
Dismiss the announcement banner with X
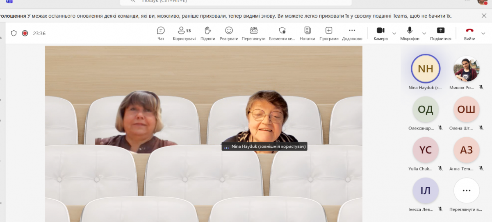[x=484, y=16]
